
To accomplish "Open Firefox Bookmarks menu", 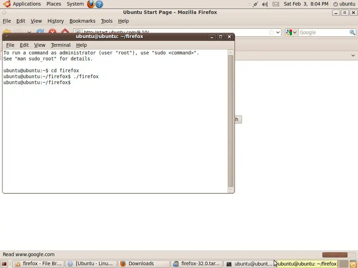I will 83,21.
